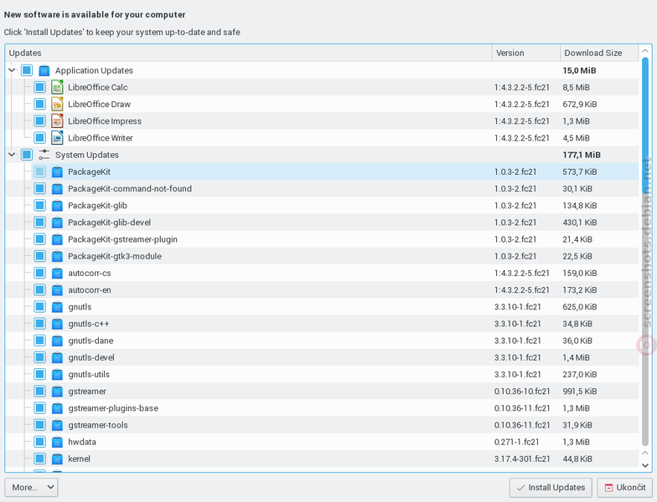Collapse the System Updates tree group
Image resolution: width=657 pixels, height=502 pixels.
[12, 155]
